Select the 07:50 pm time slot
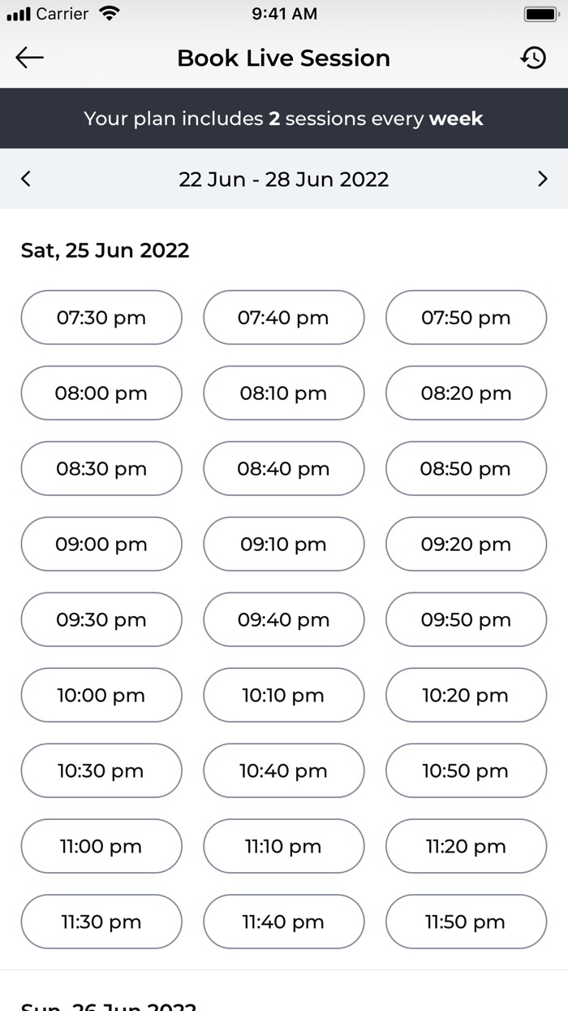Viewport: 568px width, 1011px height. (466, 318)
